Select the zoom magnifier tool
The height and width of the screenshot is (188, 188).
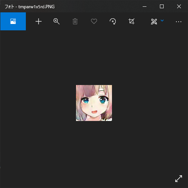click(57, 21)
